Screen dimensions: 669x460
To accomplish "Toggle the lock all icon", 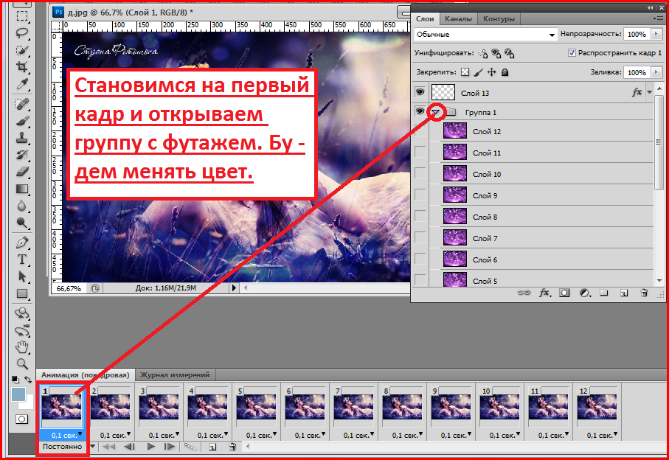I will 505,72.
